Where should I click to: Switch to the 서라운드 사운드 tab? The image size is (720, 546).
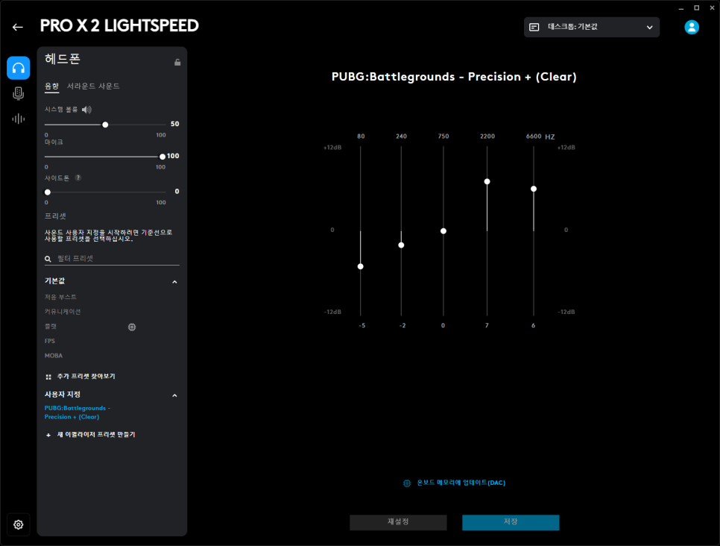click(x=93, y=87)
